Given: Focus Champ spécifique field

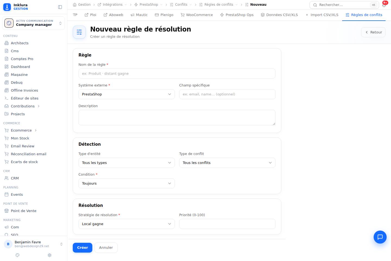Looking at the screenshot, I should click(227, 94).
